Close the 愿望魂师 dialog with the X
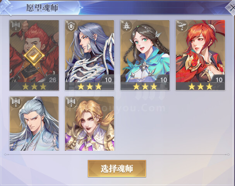Viewport: 235px width, 186px height. 231,7
